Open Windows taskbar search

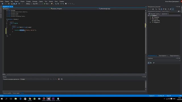(6, 99)
